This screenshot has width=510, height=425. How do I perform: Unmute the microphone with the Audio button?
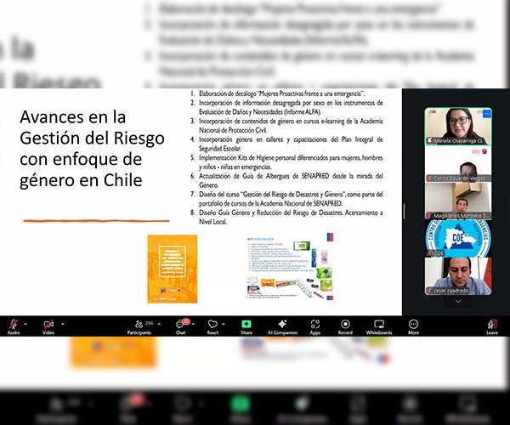click(14, 326)
